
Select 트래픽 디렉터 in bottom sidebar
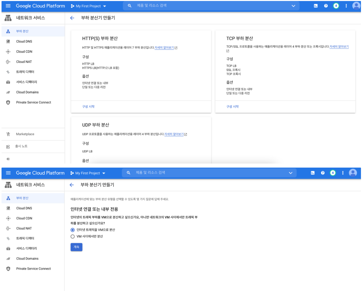(33, 238)
